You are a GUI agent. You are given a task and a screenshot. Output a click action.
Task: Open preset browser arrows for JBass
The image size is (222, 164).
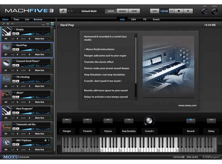pyautogui.click(x=14, y=93)
